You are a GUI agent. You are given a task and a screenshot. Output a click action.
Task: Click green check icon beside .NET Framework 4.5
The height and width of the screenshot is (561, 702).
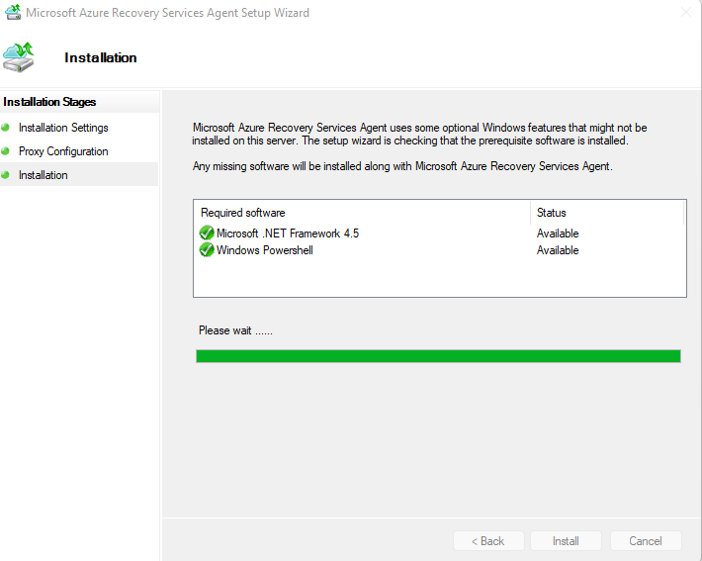pos(207,233)
